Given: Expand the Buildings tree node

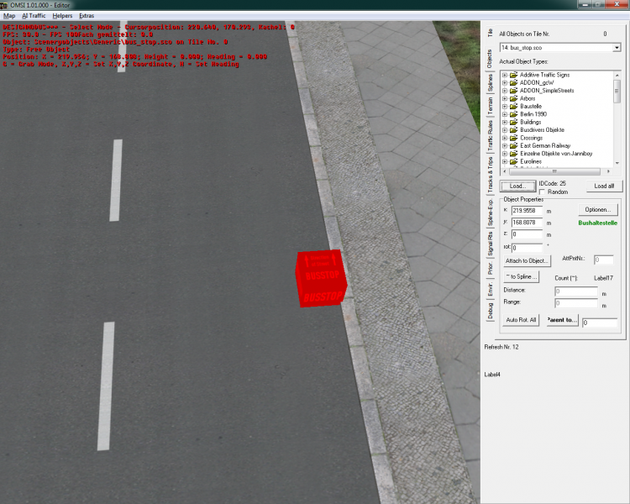Looking at the screenshot, I should pyautogui.click(x=505, y=122).
